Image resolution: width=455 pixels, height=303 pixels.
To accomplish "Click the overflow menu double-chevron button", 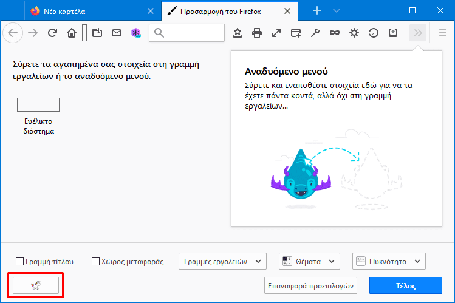I will pos(418,33).
